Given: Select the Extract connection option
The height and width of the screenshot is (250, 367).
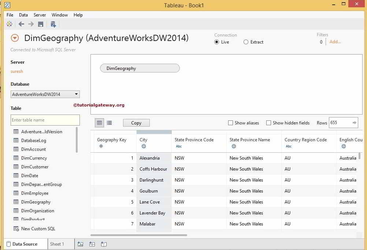Looking at the screenshot, I should point(246,42).
